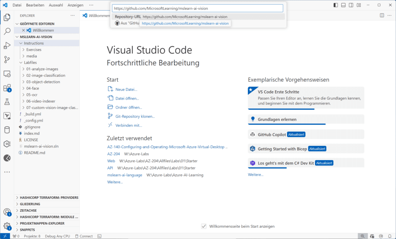Open Copilot status icon in status bar
The height and width of the screenshot is (239, 396).
point(372,236)
